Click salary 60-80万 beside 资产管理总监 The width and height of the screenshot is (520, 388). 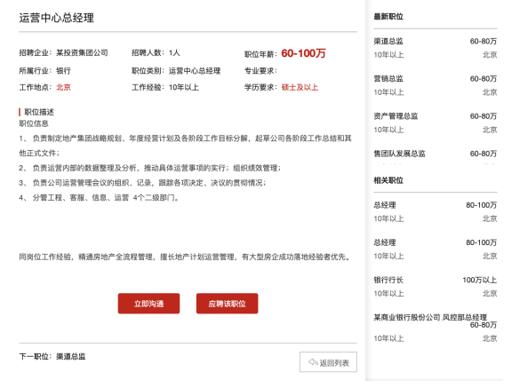(x=484, y=116)
